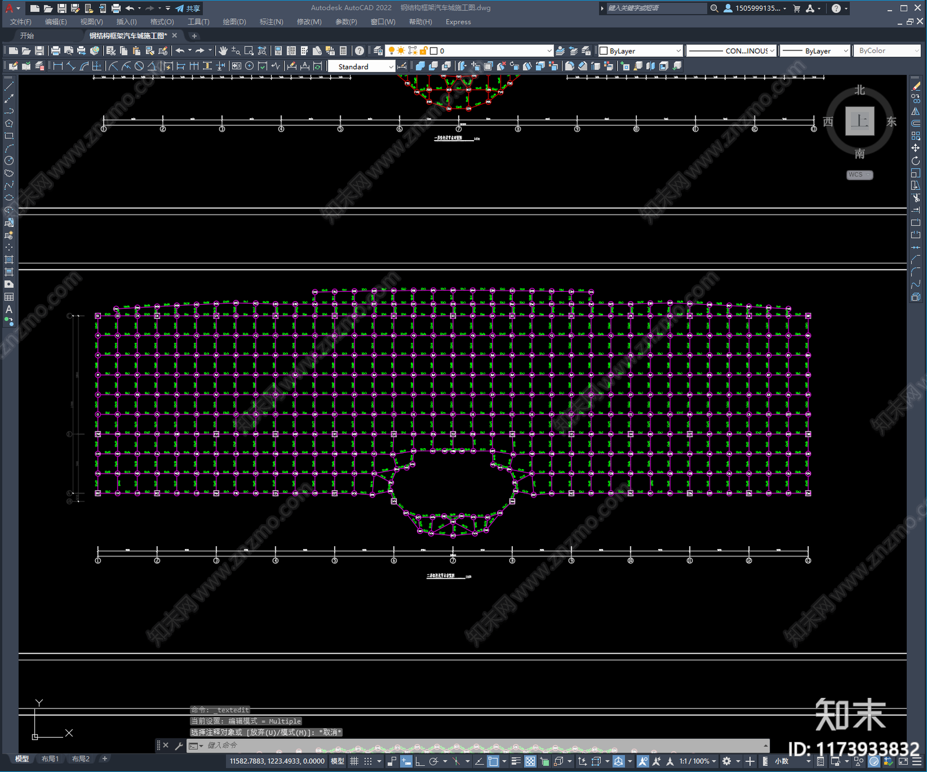
Task: Toggle ortho mode in status bar
Action: coord(419,761)
